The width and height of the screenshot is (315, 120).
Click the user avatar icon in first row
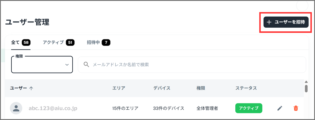pos(16,108)
